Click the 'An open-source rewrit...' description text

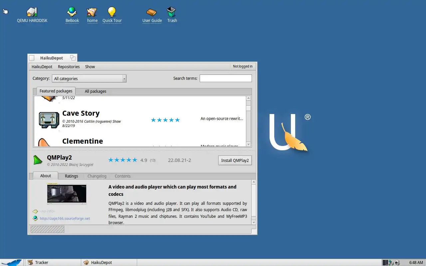222,119
